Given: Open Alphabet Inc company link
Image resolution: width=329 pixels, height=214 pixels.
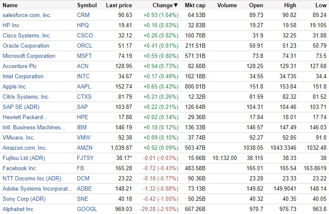Looking at the screenshot, I should pyautogui.click(x=18, y=209).
